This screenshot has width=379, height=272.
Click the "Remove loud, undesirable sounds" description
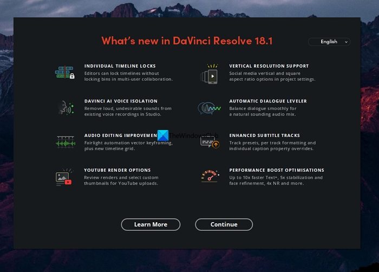click(x=128, y=111)
